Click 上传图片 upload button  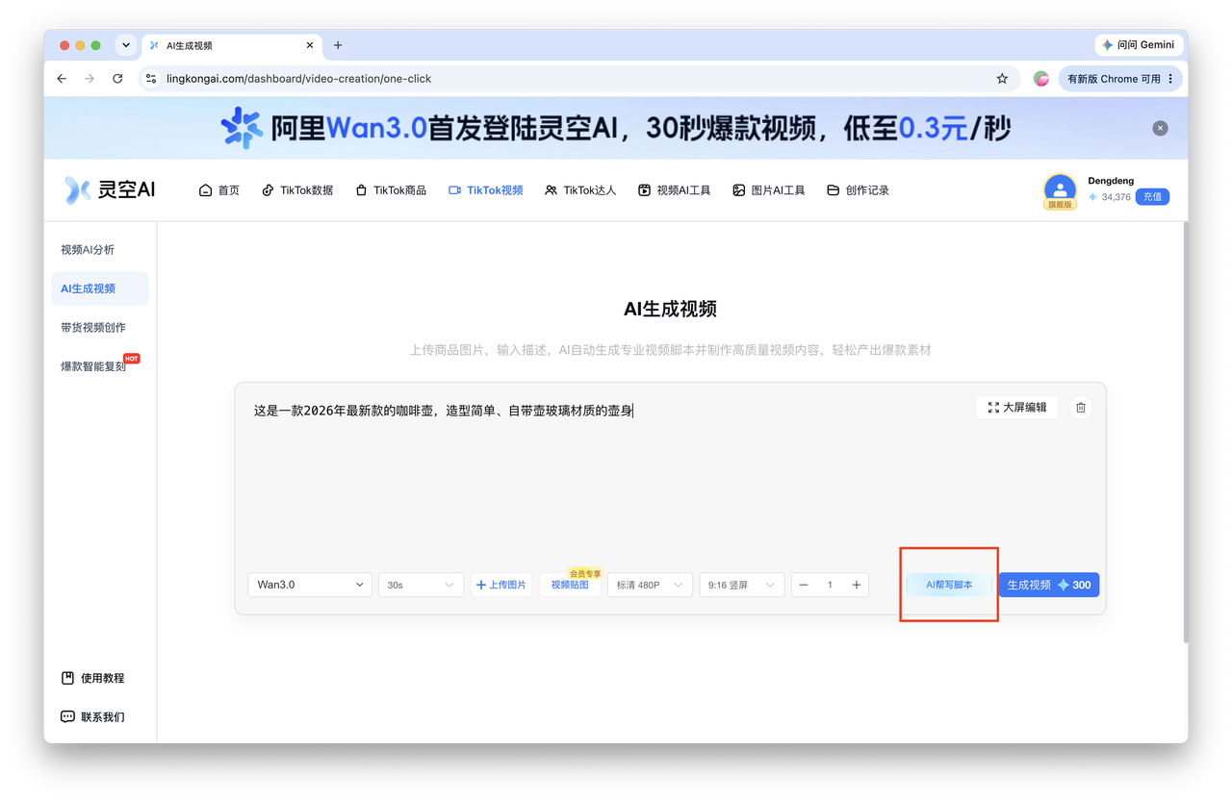tap(501, 585)
